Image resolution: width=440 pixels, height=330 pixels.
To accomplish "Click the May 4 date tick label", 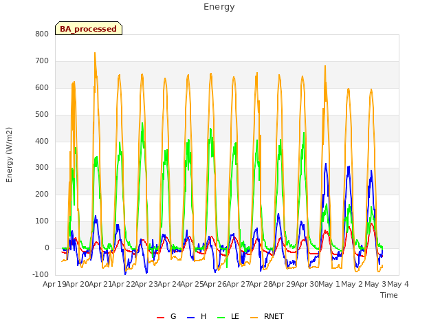I will point(398,284).
